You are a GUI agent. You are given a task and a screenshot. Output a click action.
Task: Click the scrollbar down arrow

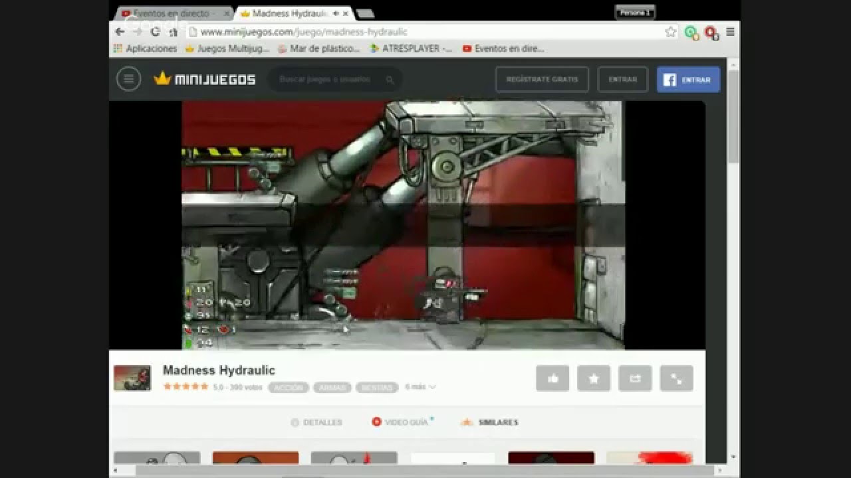tap(733, 457)
